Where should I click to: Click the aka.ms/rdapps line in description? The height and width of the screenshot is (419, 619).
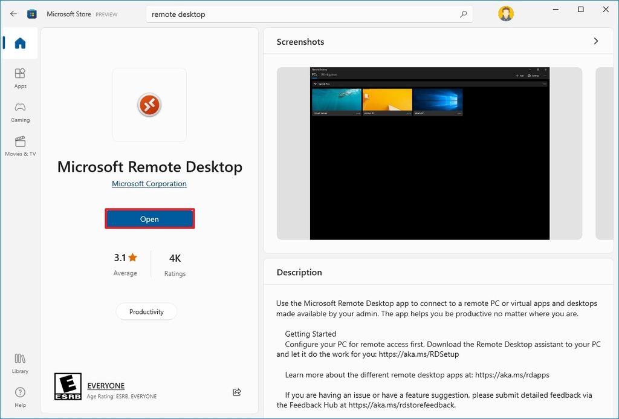click(417, 375)
